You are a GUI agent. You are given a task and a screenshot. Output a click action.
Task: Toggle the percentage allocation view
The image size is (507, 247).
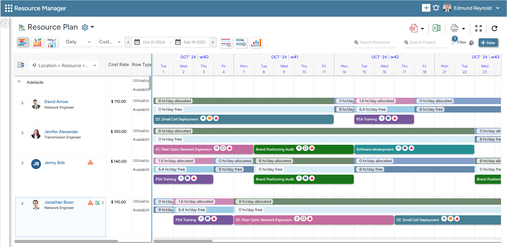click(x=37, y=42)
